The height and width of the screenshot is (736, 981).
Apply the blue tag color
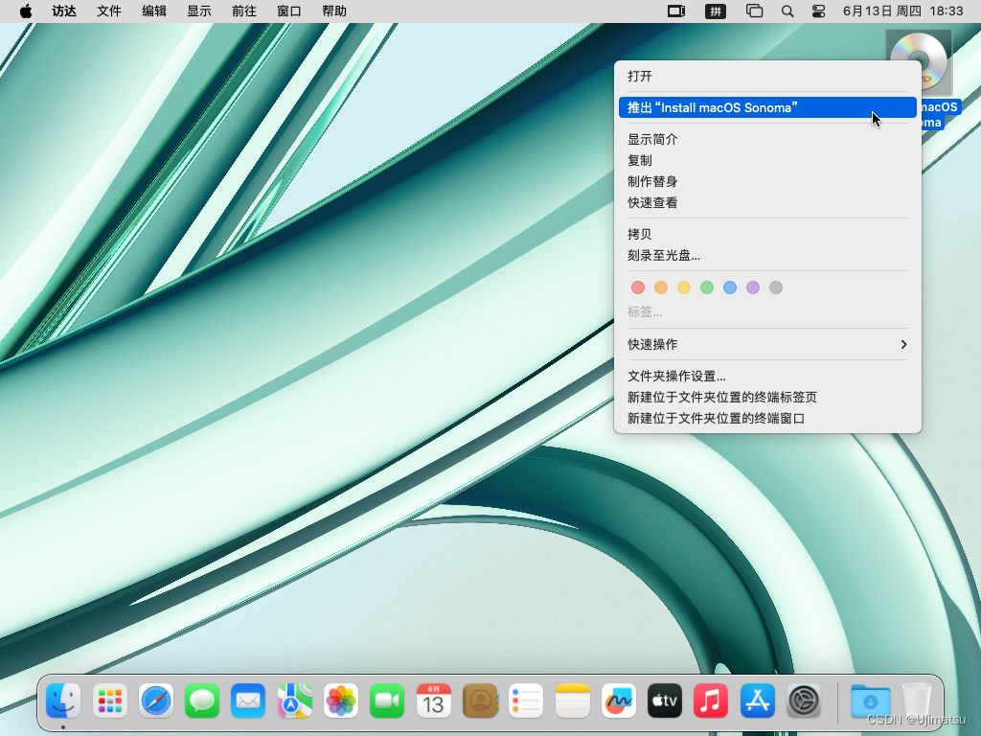click(729, 287)
